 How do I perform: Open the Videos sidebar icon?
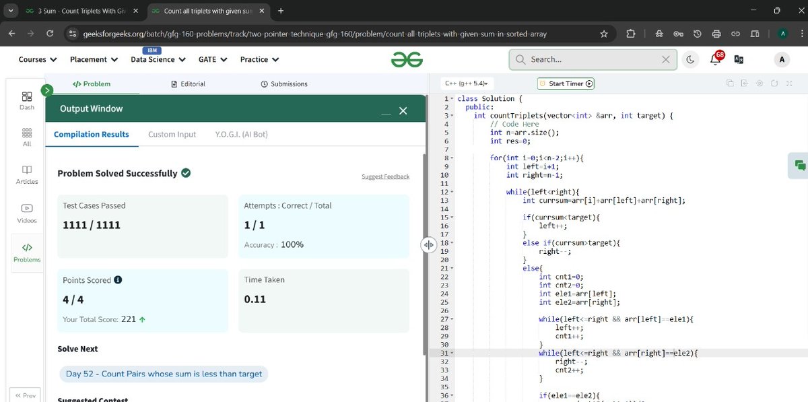(x=27, y=213)
